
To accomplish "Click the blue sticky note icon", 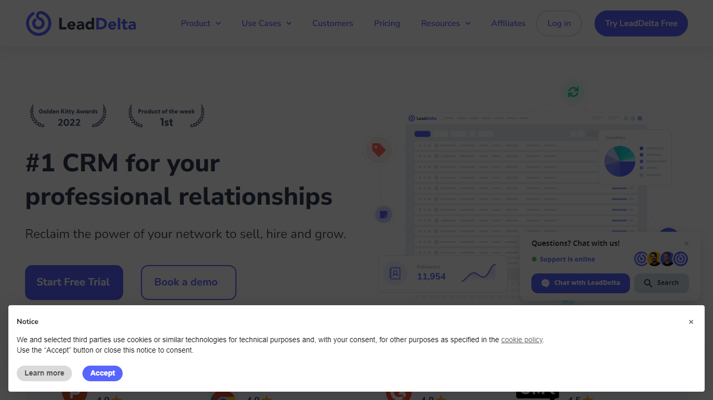I will pyautogui.click(x=384, y=214).
